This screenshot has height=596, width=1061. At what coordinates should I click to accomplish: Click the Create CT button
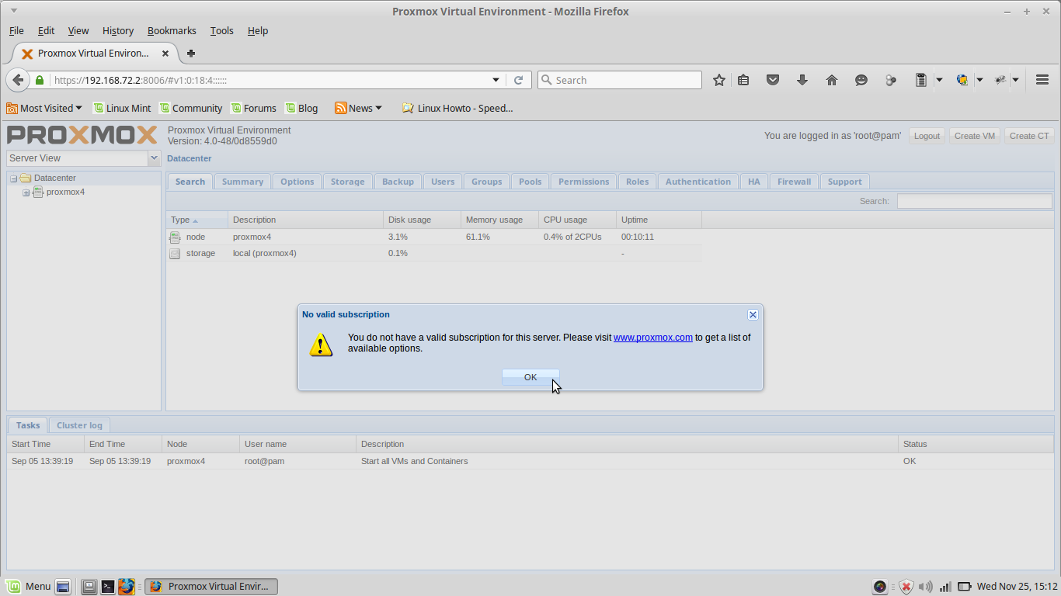1029,136
